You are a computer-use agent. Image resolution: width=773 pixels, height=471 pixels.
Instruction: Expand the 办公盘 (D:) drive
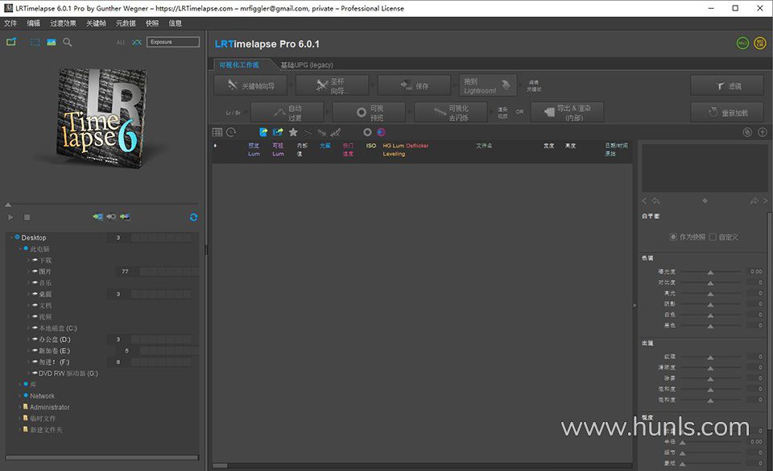click(29, 340)
